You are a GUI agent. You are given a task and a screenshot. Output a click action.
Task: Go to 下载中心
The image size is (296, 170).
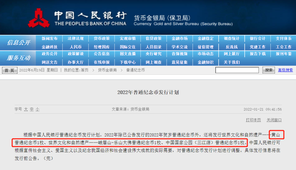pos(128,62)
